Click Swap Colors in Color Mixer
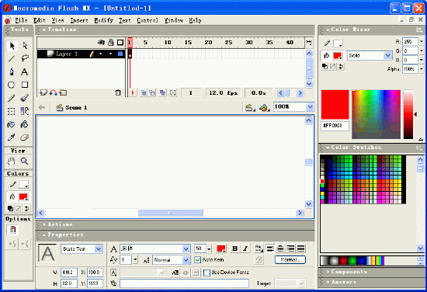This screenshot has width=427, height=292. coord(340,67)
